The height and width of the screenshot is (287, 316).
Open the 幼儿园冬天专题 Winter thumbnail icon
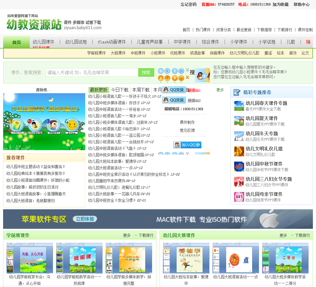(x=239, y=136)
